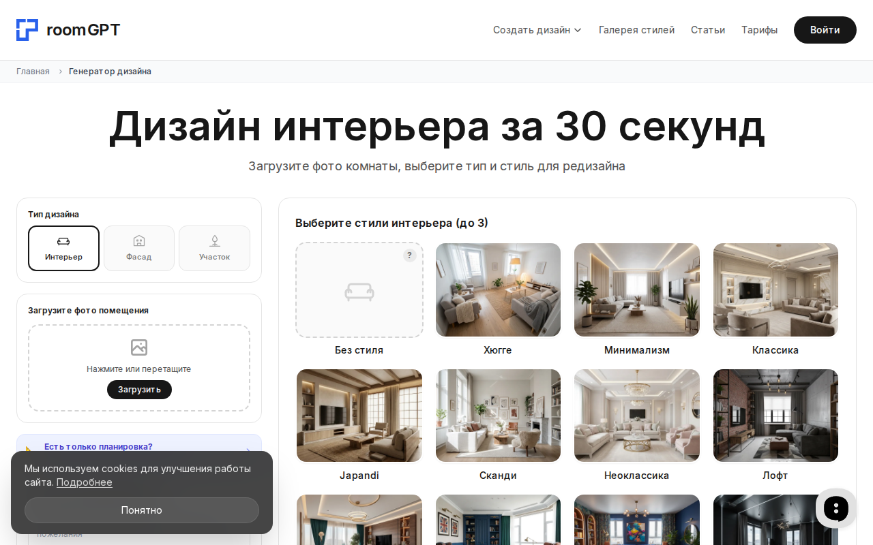
Task: Select the Фасад design type icon
Action: pyautogui.click(x=139, y=240)
